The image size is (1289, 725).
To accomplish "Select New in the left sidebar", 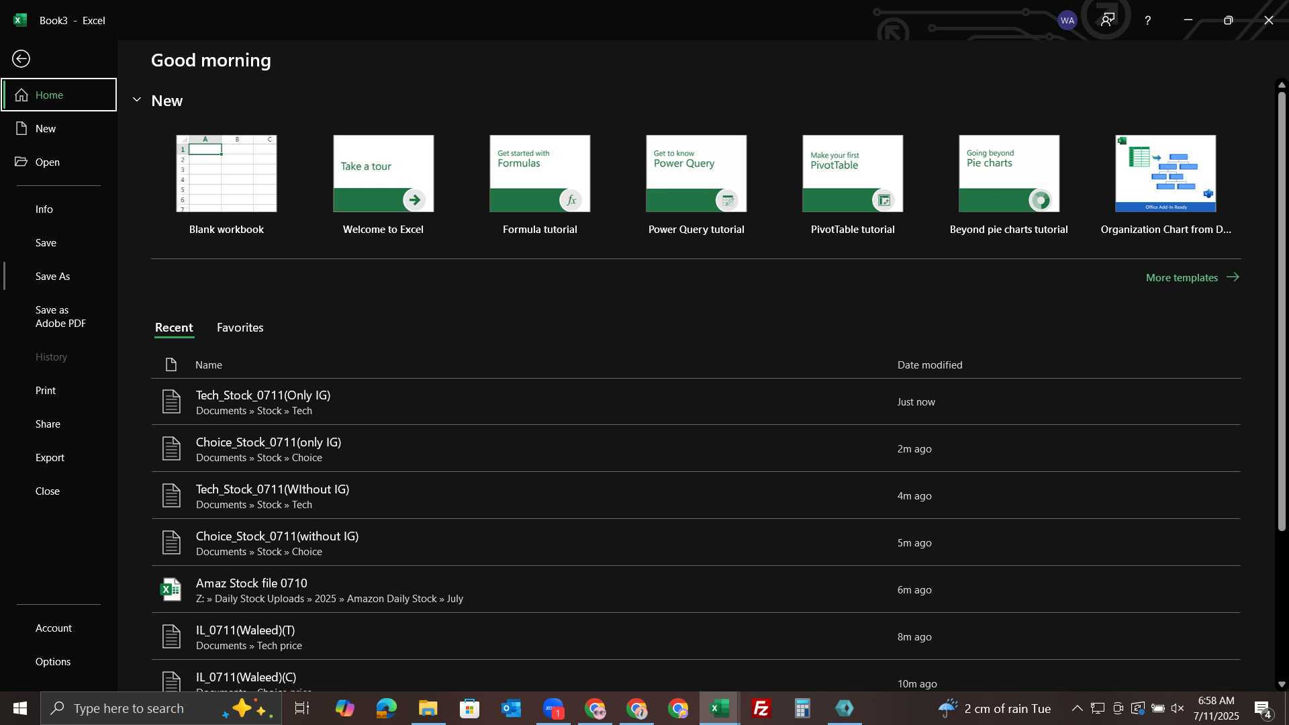I will point(58,128).
